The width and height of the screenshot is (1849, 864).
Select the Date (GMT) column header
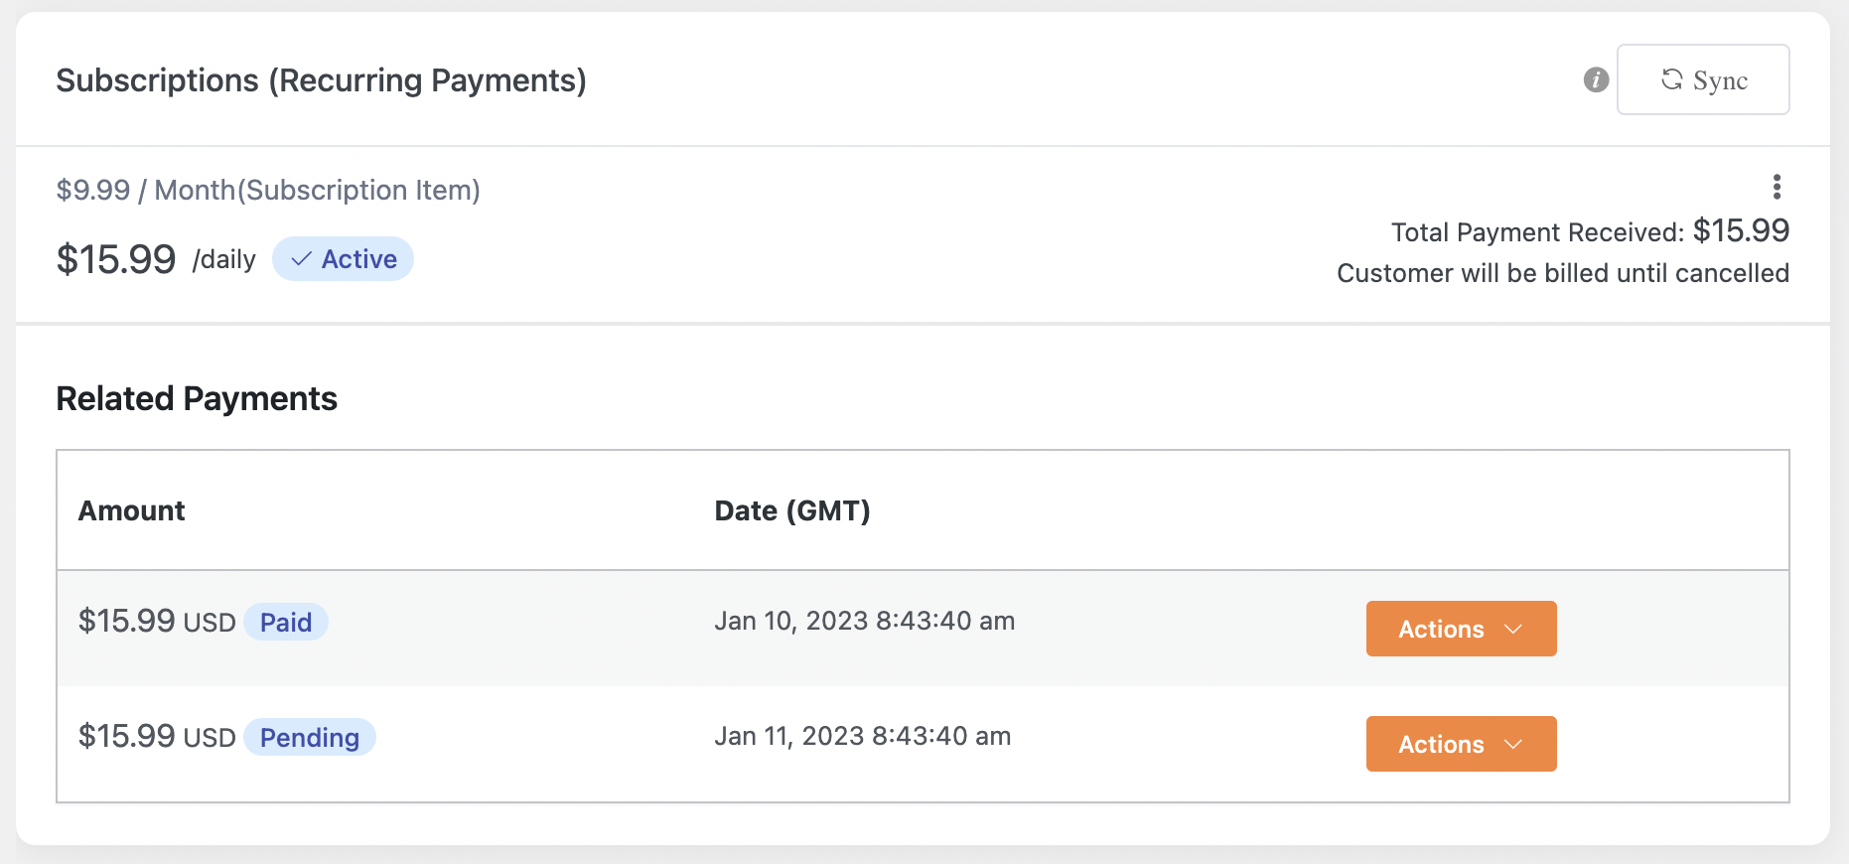coord(792,510)
